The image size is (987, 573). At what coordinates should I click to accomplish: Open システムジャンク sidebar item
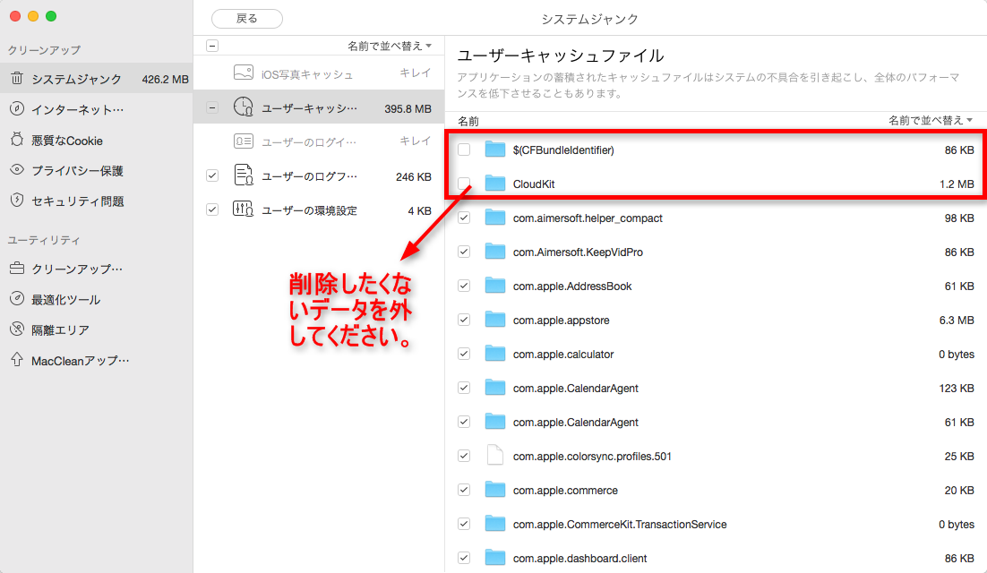(x=97, y=79)
